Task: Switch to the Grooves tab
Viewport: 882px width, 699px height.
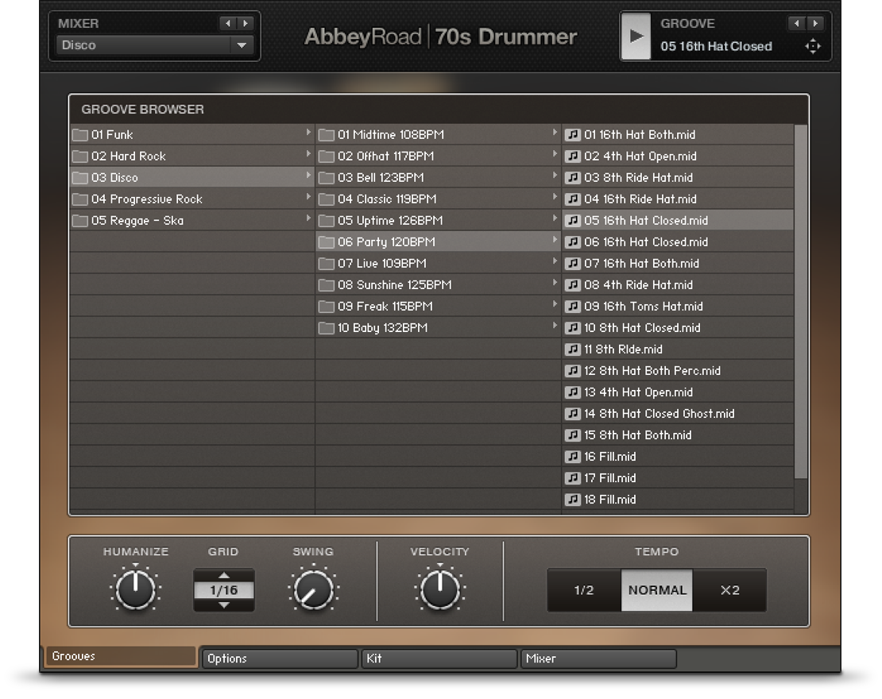Action: coord(120,656)
